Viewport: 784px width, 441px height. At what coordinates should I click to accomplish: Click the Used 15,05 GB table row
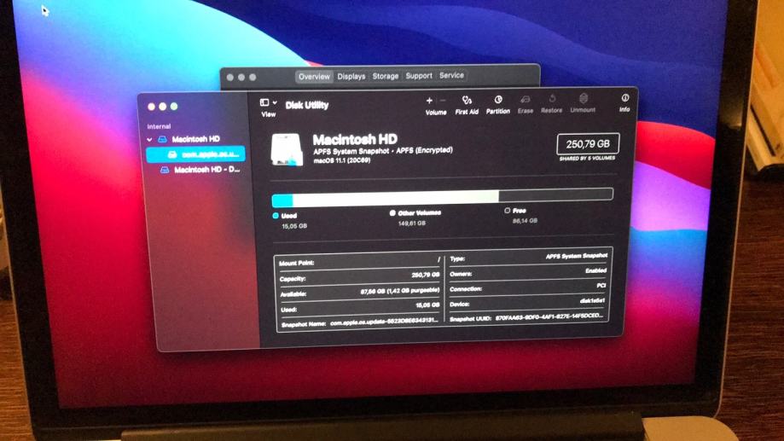point(359,307)
